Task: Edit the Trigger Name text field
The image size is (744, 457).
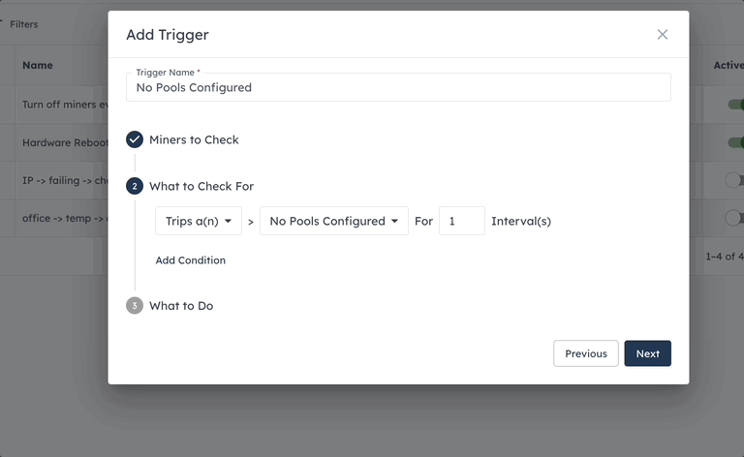Action: [x=398, y=87]
